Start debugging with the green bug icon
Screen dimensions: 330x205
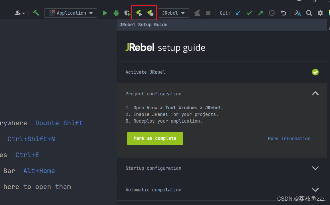pyautogui.click(x=116, y=13)
